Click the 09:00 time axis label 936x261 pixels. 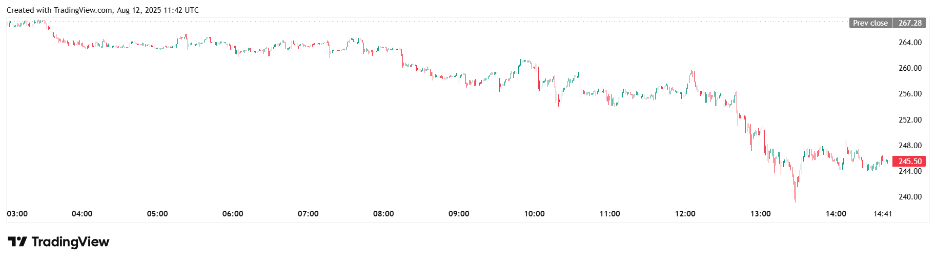coord(459,214)
